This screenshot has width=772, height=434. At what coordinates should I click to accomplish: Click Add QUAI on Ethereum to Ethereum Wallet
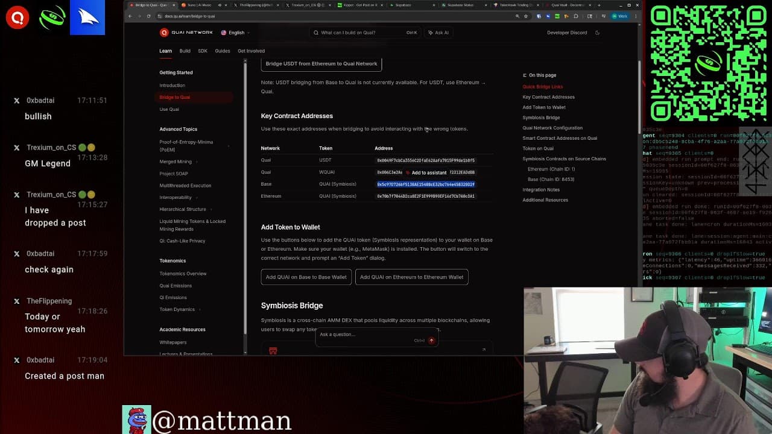click(x=411, y=277)
